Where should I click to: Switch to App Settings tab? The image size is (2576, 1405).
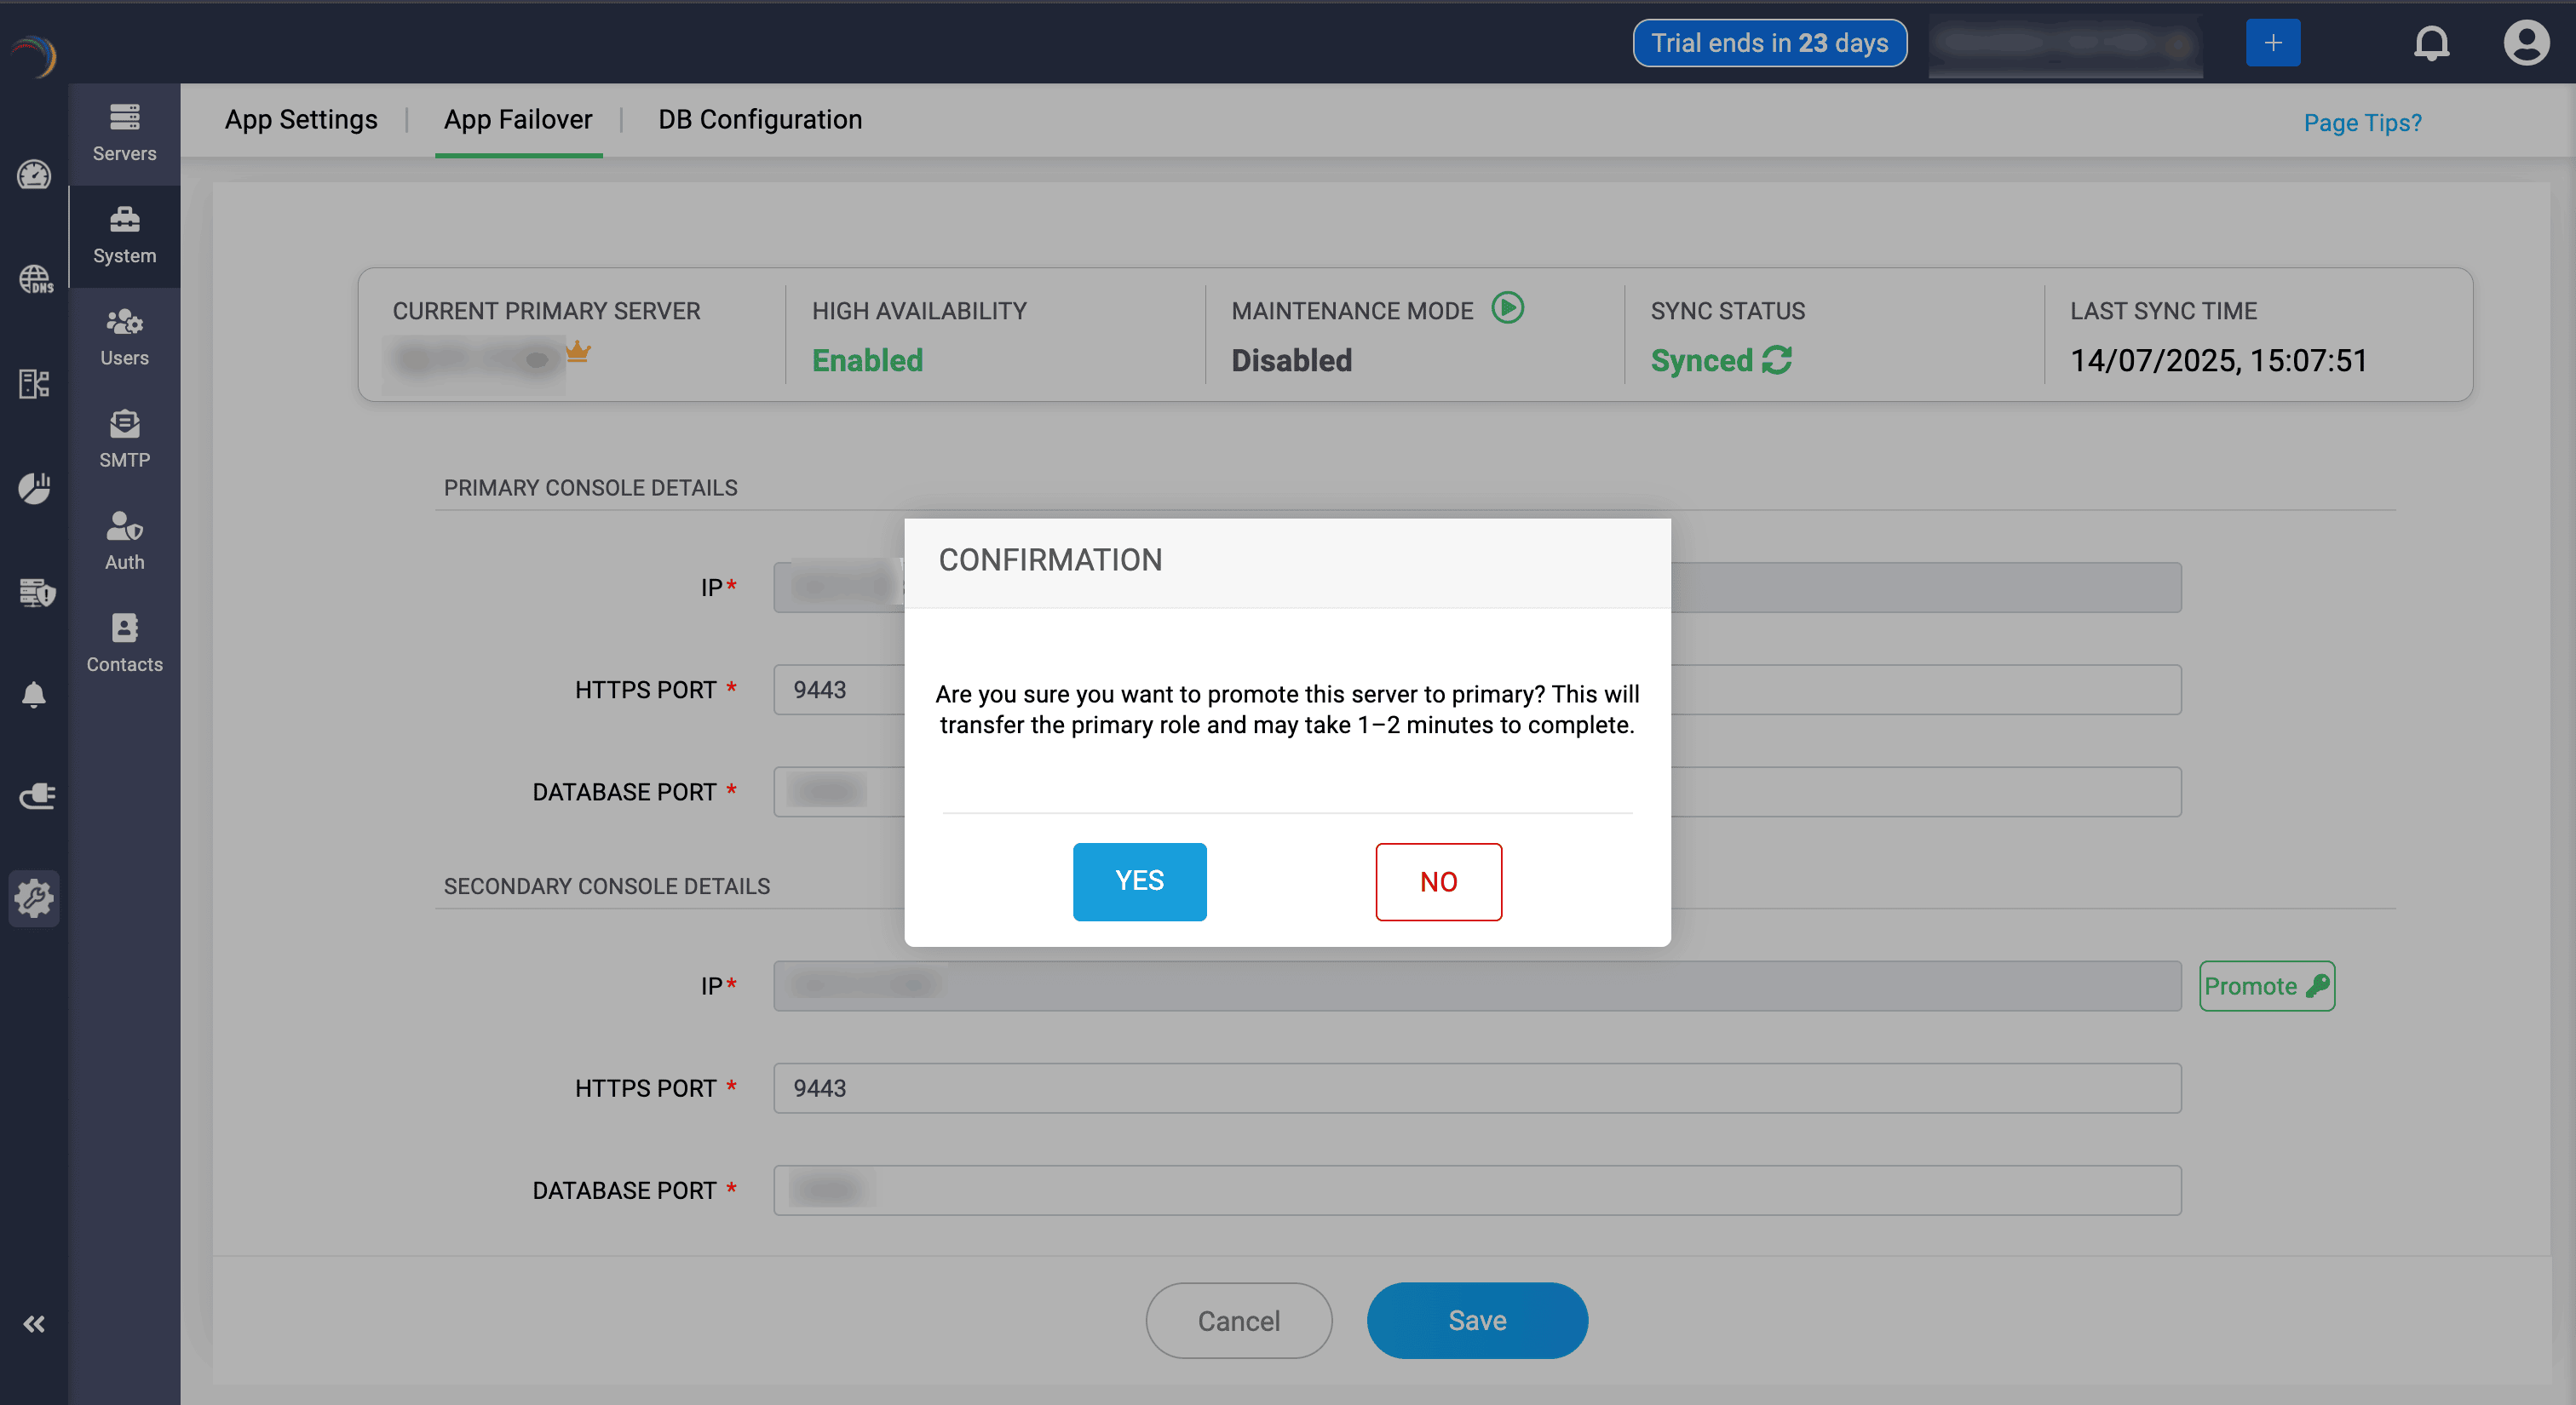[301, 120]
